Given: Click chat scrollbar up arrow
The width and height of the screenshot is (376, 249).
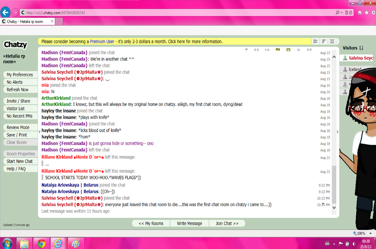Looking at the screenshot, I should [334, 57].
